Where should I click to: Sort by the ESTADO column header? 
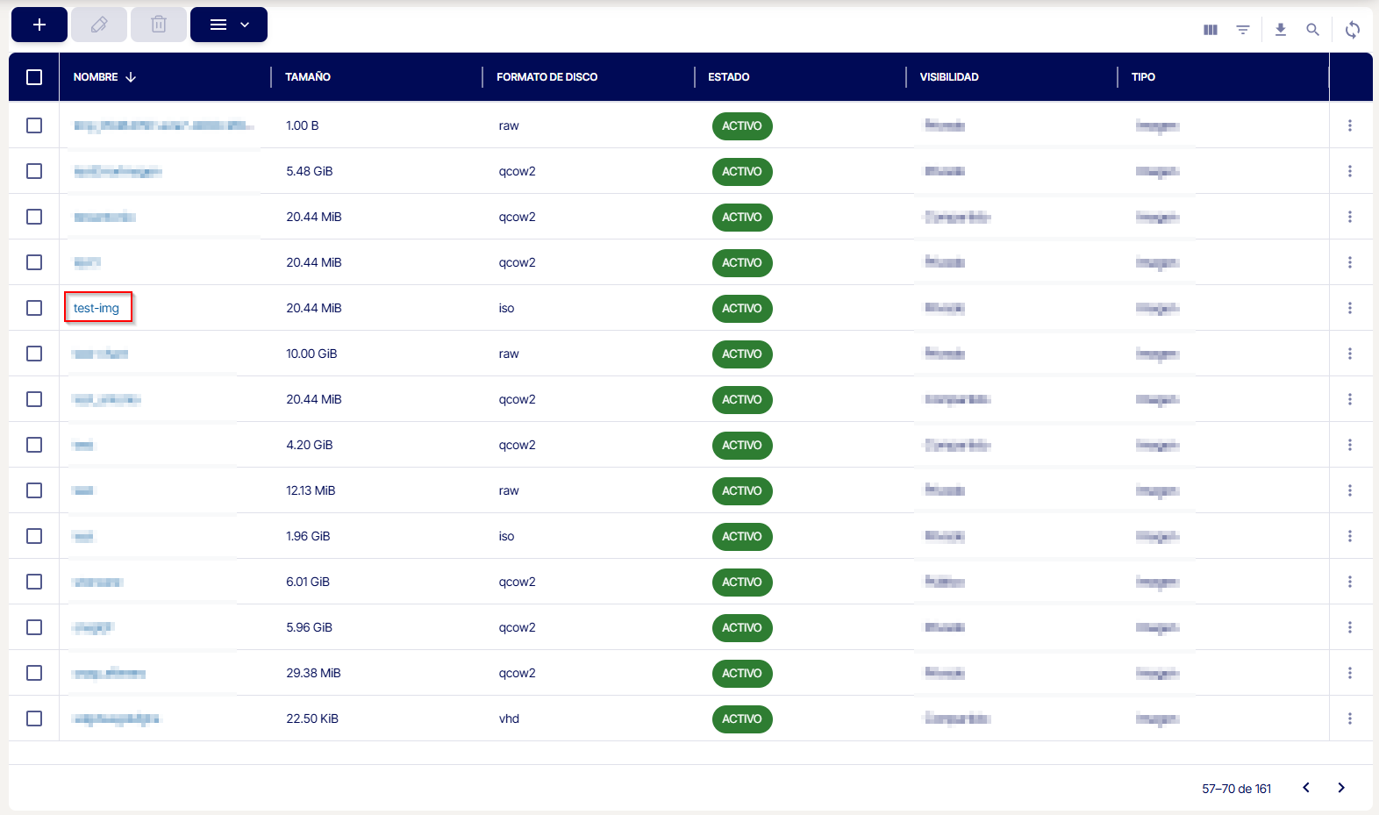click(x=729, y=77)
